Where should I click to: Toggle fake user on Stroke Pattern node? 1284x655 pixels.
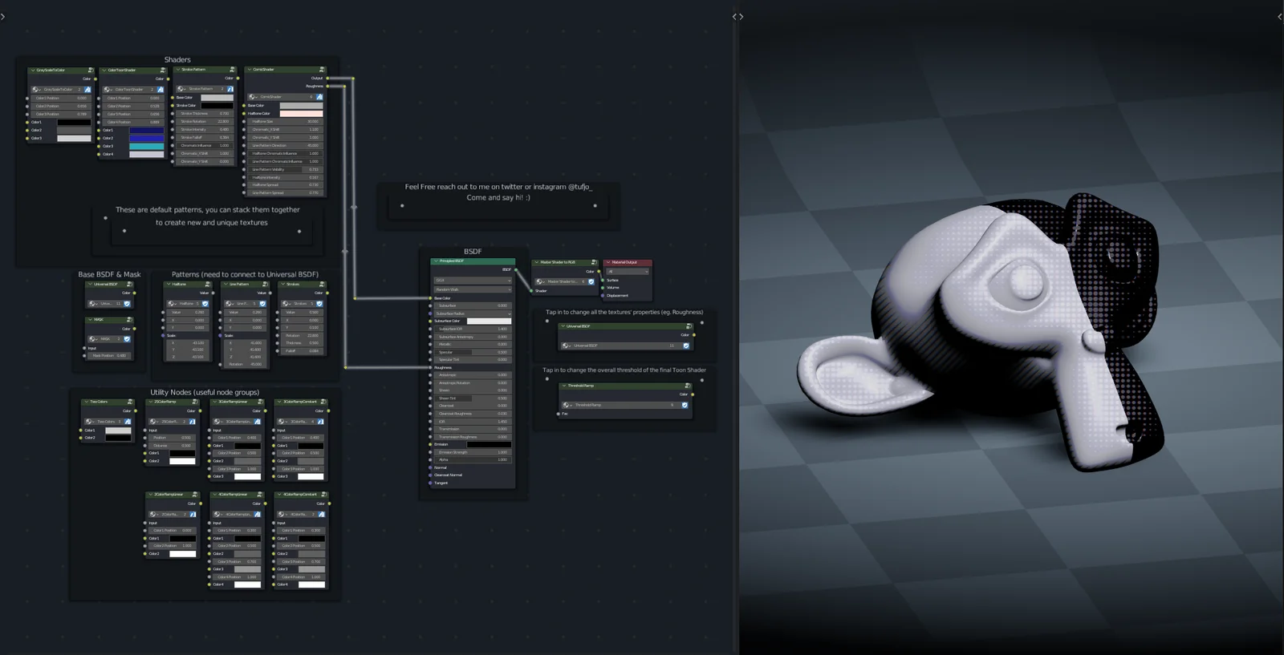pyautogui.click(x=230, y=89)
